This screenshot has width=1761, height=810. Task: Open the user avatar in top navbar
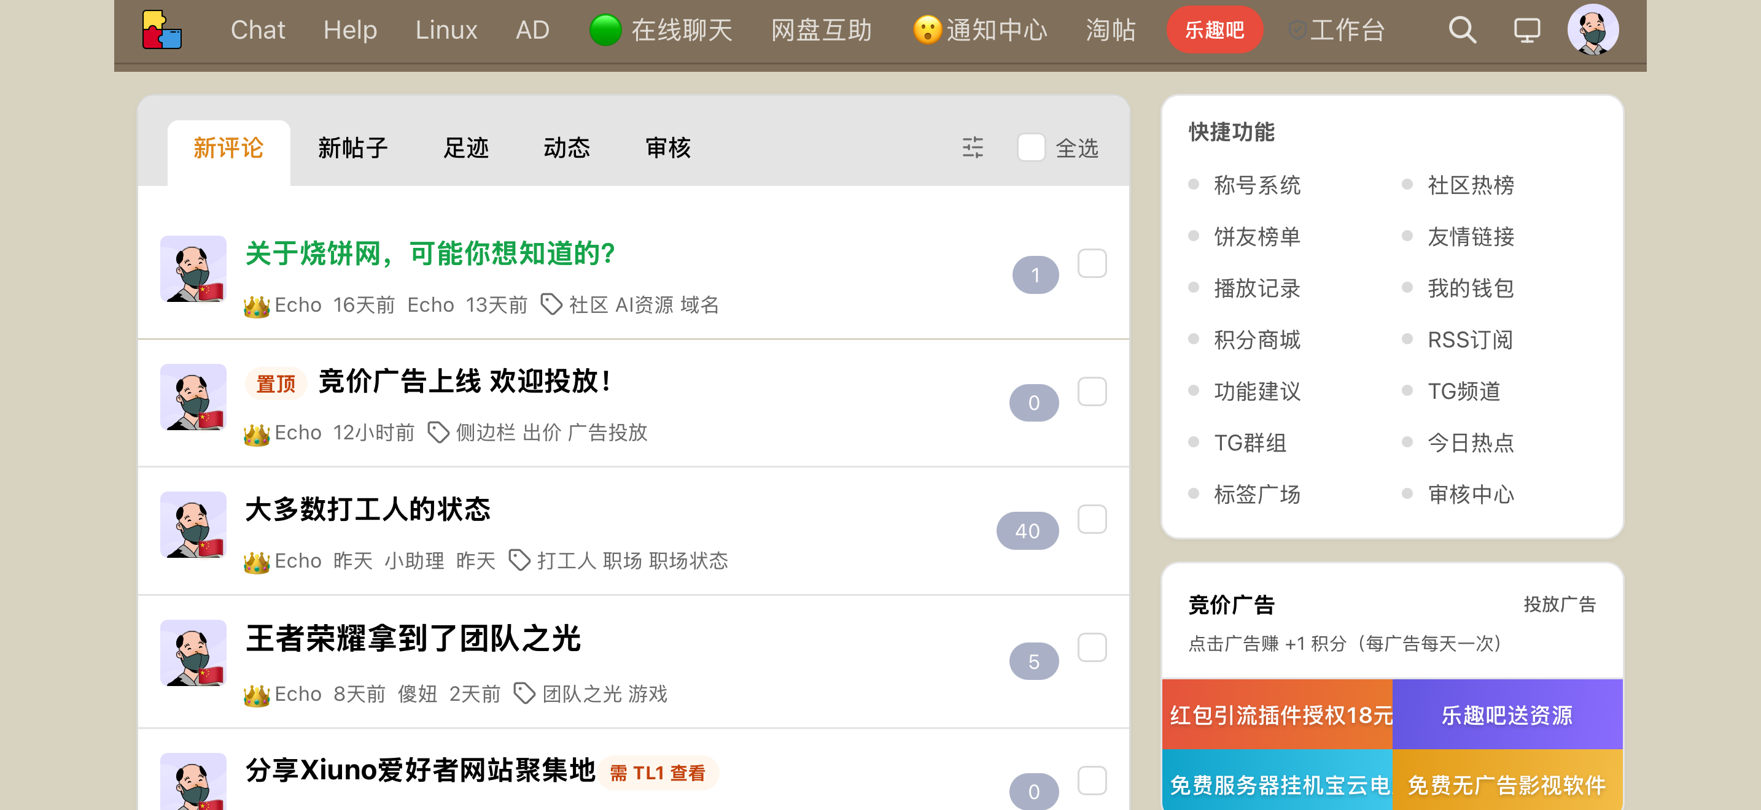tap(1593, 29)
